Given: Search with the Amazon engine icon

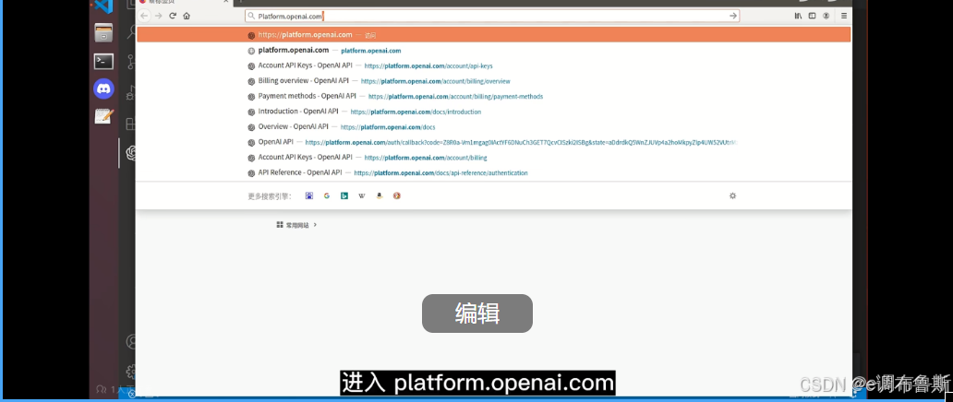Looking at the screenshot, I should pos(380,195).
